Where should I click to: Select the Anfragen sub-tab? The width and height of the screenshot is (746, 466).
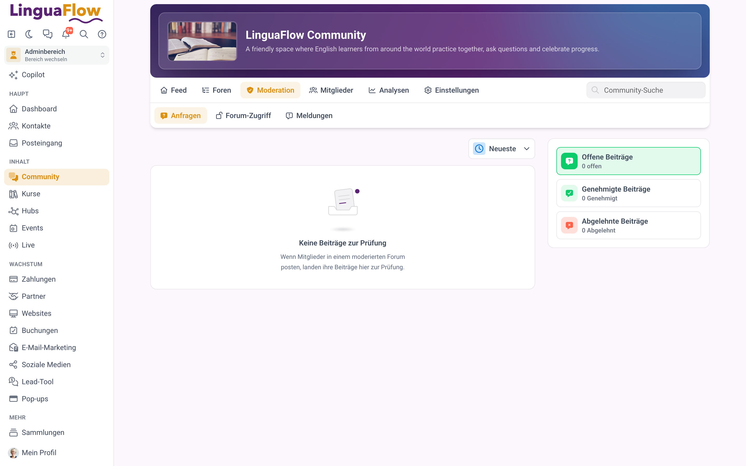click(x=181, y=115)
